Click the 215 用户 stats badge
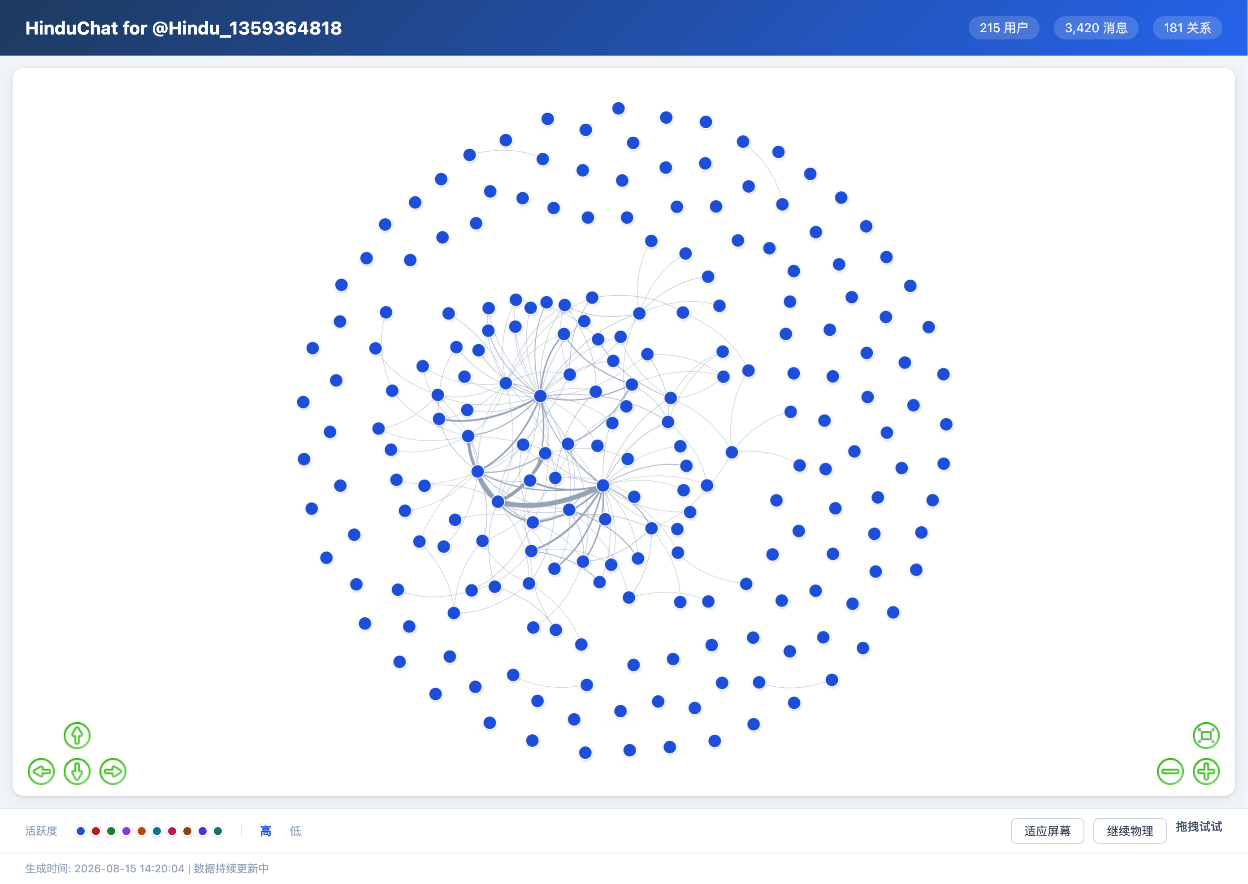 tap(1004, 28)
